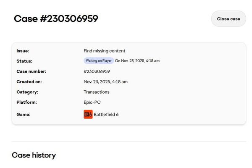Click the Case number field label
This screenshot has height=168, width=252.
pyautogui.click(x=31, y=71)
